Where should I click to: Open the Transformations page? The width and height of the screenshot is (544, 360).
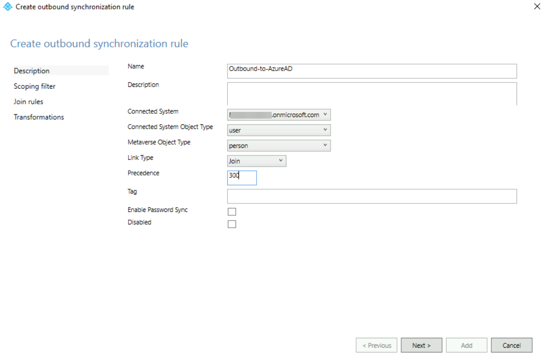coord(39,117)
